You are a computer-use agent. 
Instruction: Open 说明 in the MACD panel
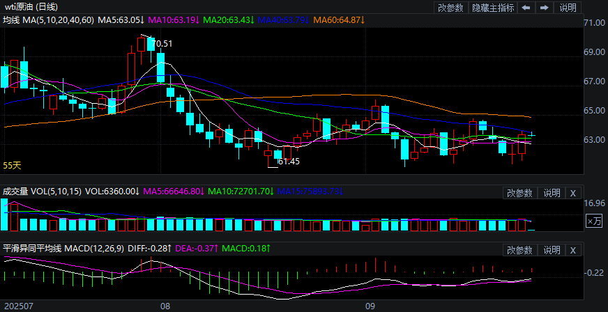click(552, 250)
